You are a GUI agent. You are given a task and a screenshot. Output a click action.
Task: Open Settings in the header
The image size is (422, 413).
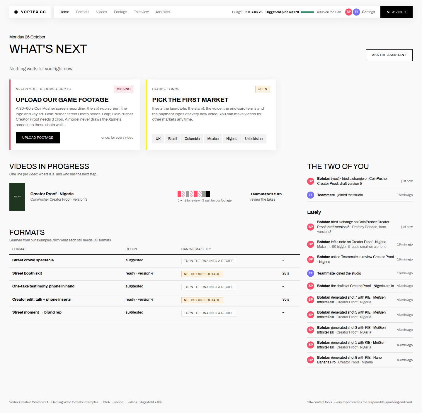[368, 12]
